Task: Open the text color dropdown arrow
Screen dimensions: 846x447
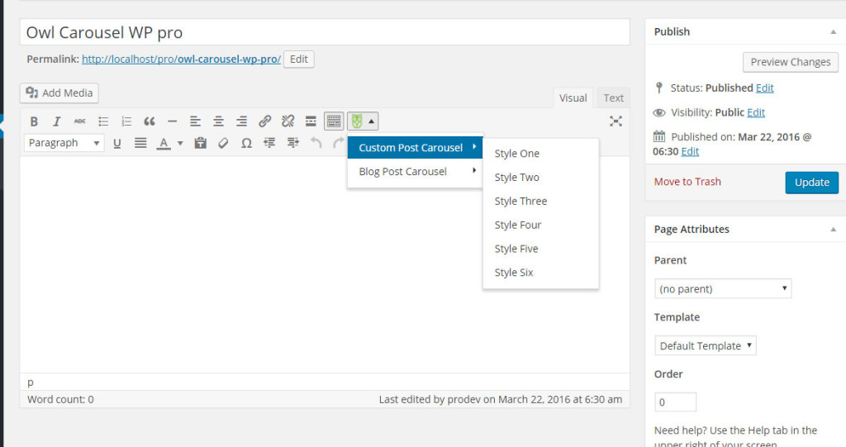Action: click(x=180, y=143)
